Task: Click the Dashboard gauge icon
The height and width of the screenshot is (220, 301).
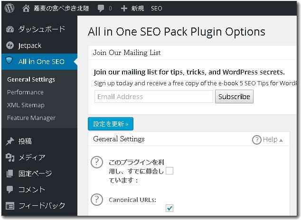Action: pos(10,29)
